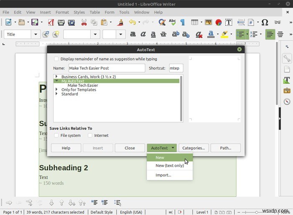Choose Import... from the menu
Image resolution: width=293 pixels, height=215 pixels.
[170, 175]
